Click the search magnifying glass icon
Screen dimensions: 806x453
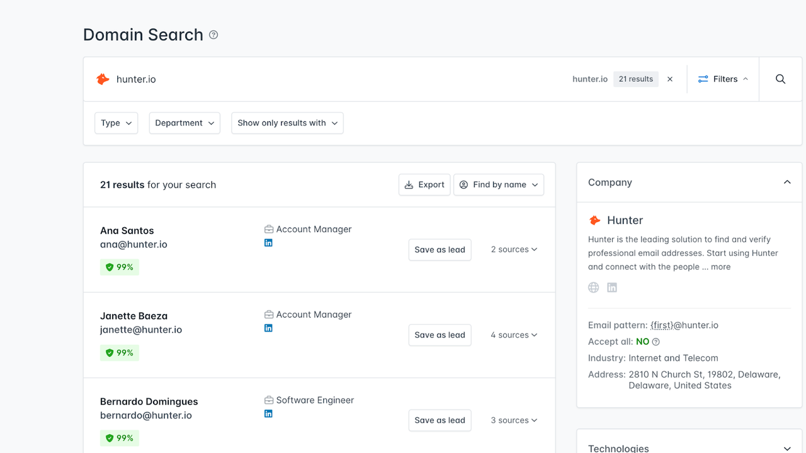click(x=780, y=79)
